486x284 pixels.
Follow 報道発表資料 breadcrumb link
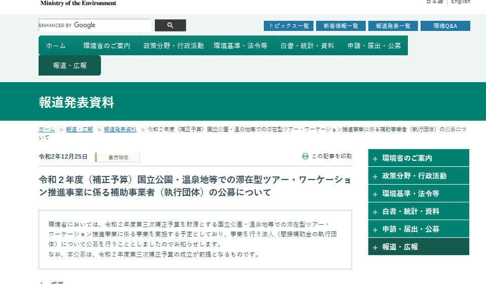click(x=120, y=129)
